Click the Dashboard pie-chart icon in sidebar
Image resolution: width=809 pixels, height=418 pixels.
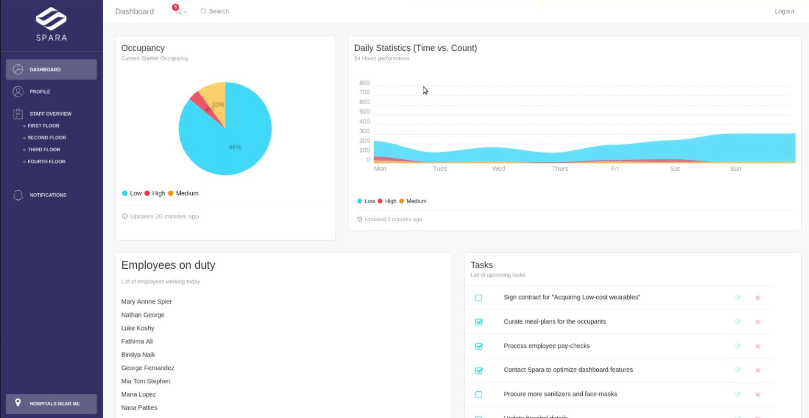[x=18, y=69]
